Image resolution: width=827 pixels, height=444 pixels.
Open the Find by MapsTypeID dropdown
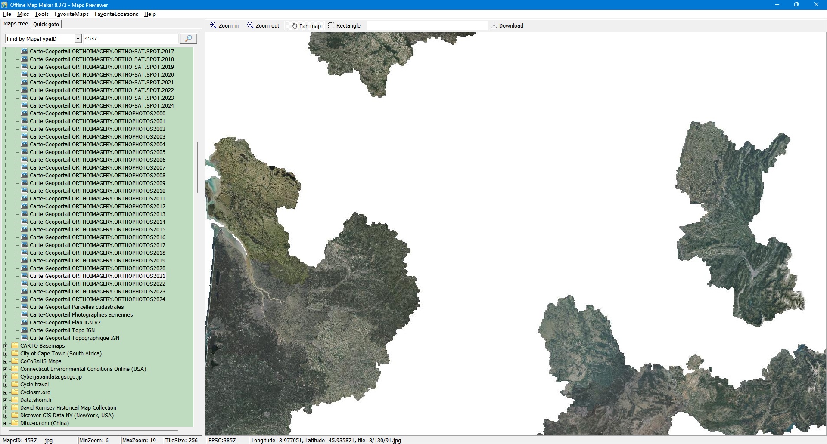[78, 39]
